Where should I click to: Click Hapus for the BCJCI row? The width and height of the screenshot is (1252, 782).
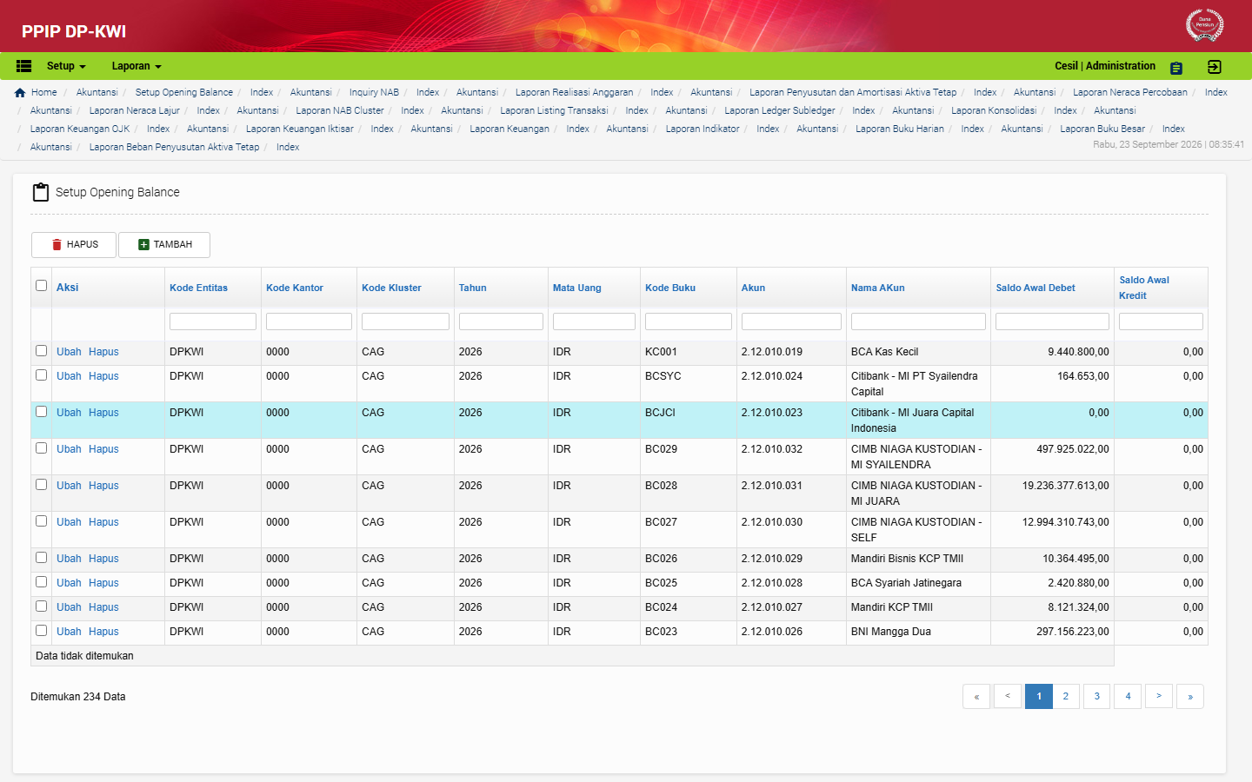[103, 413]
